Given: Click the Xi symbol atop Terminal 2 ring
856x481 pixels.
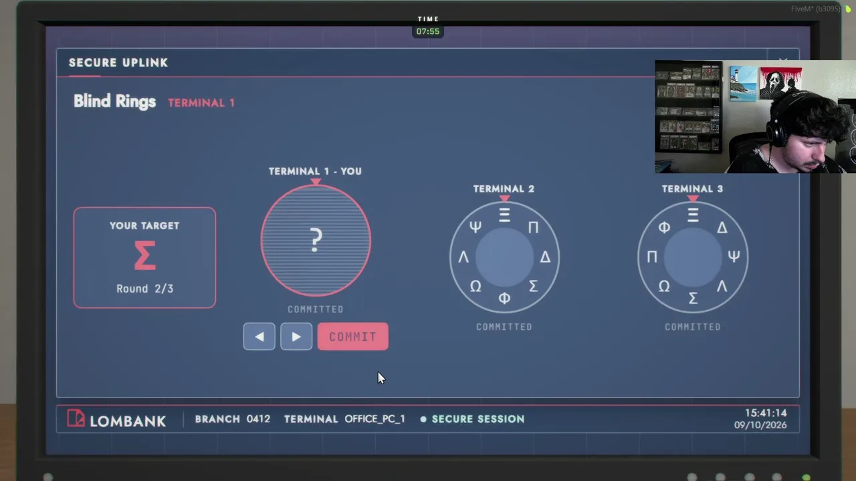Looking at the screenshot, I should pos(504,214).
